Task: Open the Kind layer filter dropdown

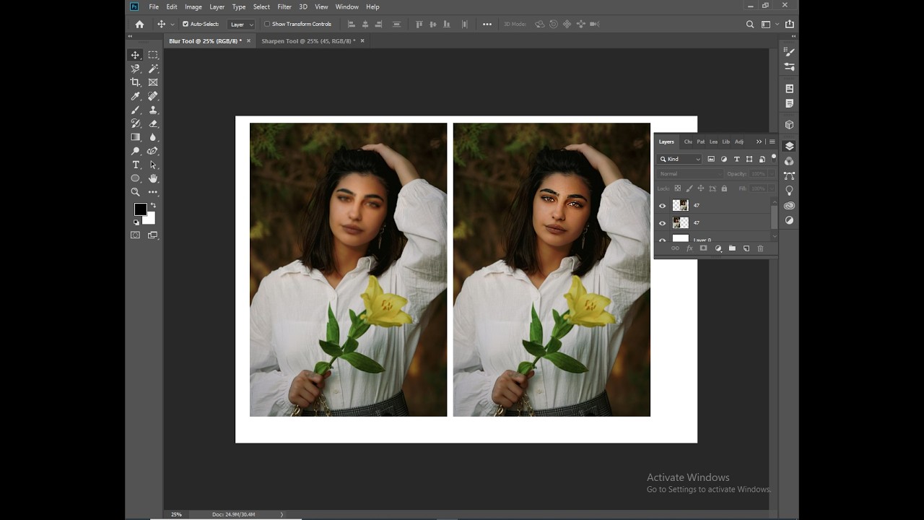Action: coord(680,159)
